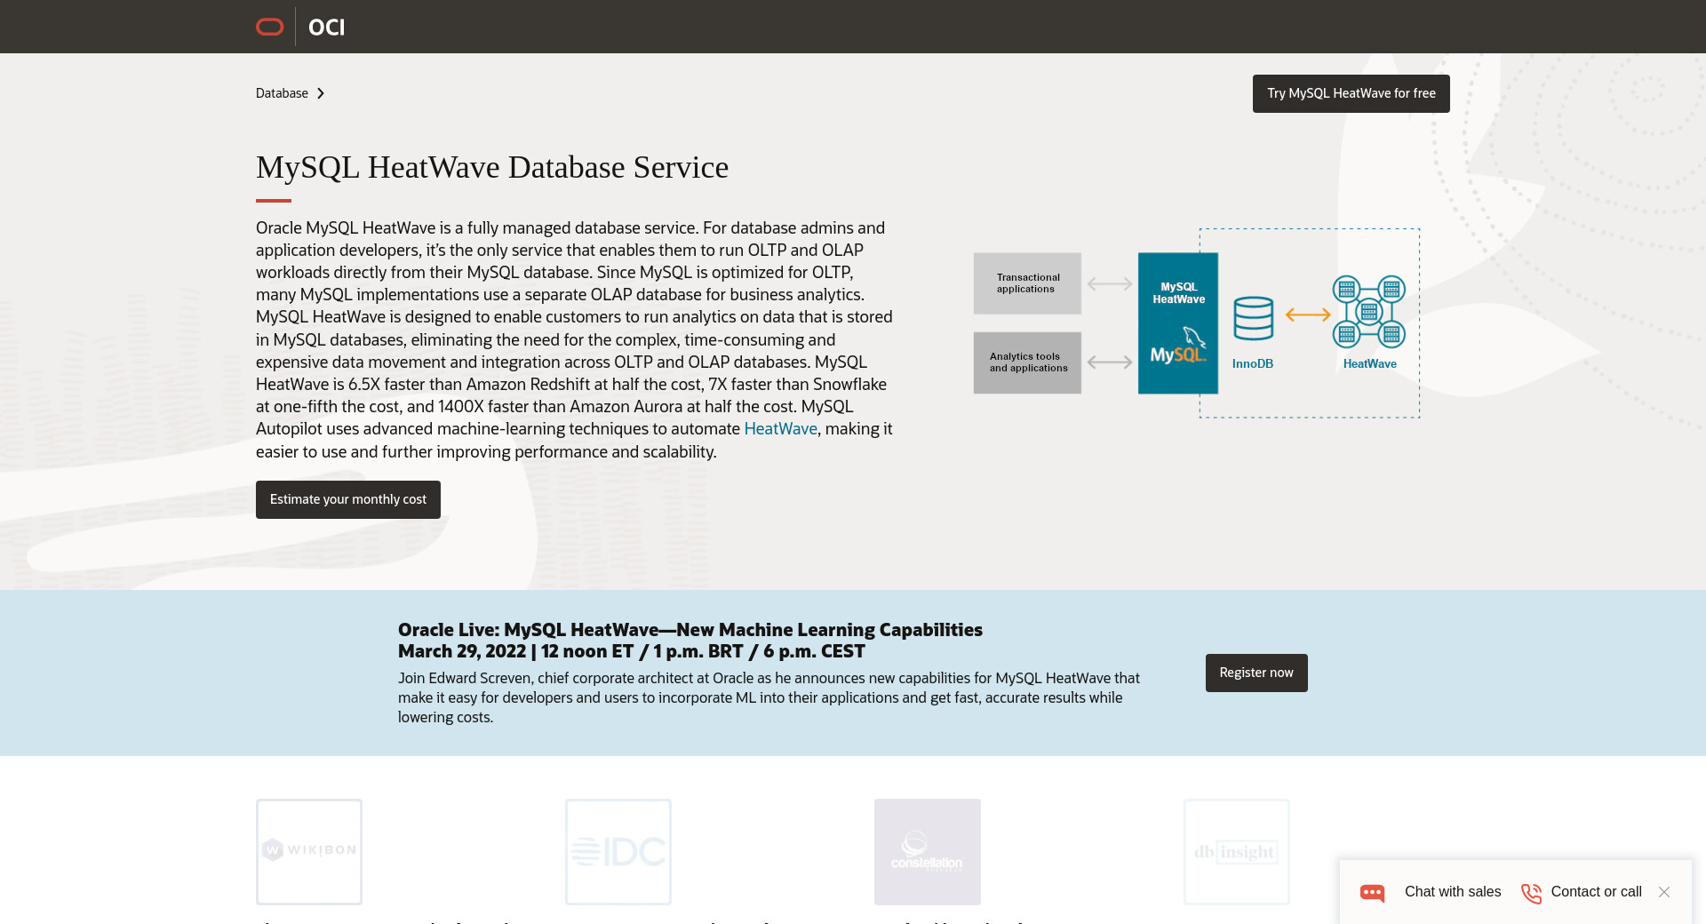Image resolution: width=1706 pixels, height=924 pixels.
Task: Open the Constellation analyst logo card
Action: (x=928, y=852)
